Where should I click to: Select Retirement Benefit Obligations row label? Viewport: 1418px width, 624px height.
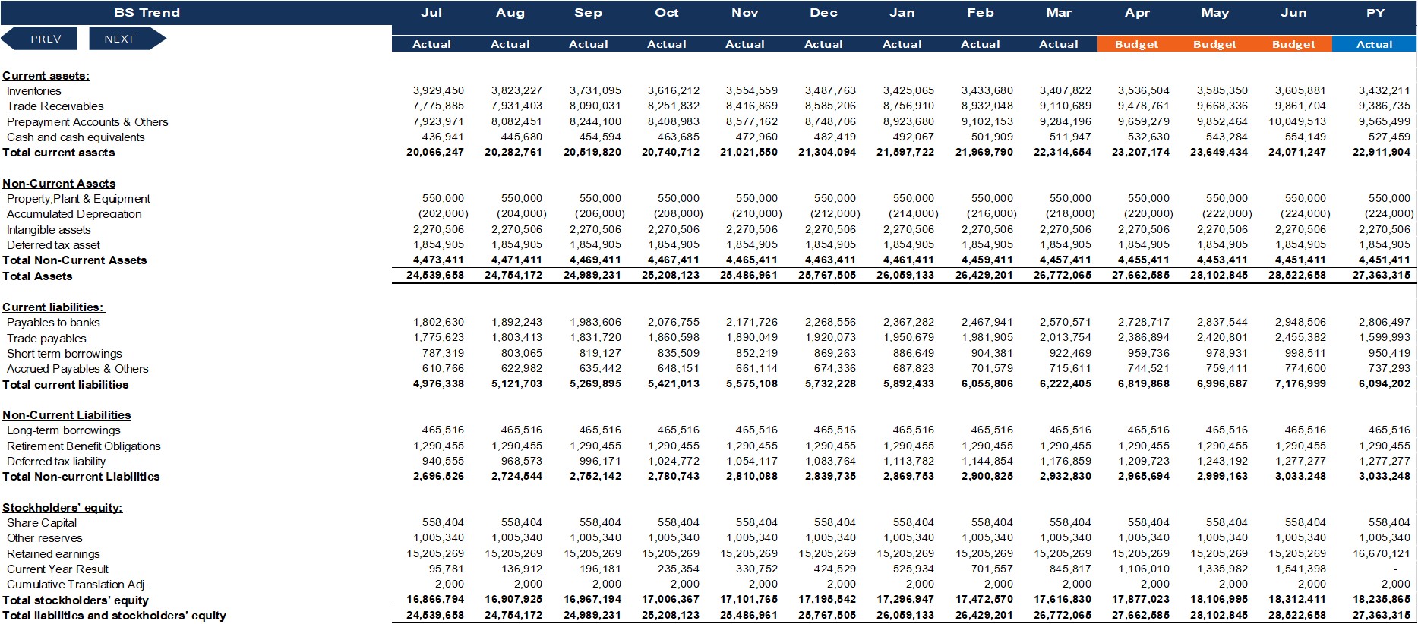click(84, 446)
